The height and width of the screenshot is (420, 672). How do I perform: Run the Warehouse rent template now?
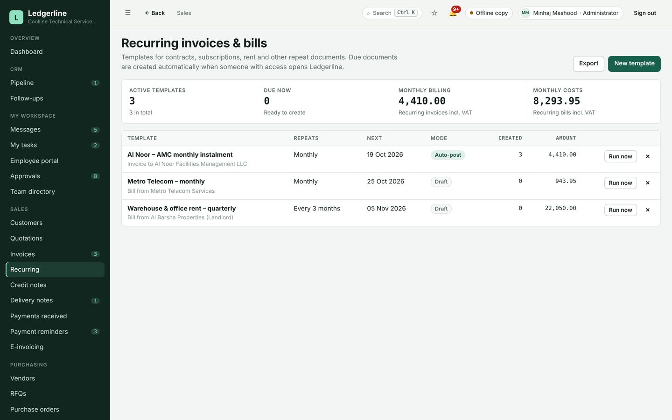point(620,210)
